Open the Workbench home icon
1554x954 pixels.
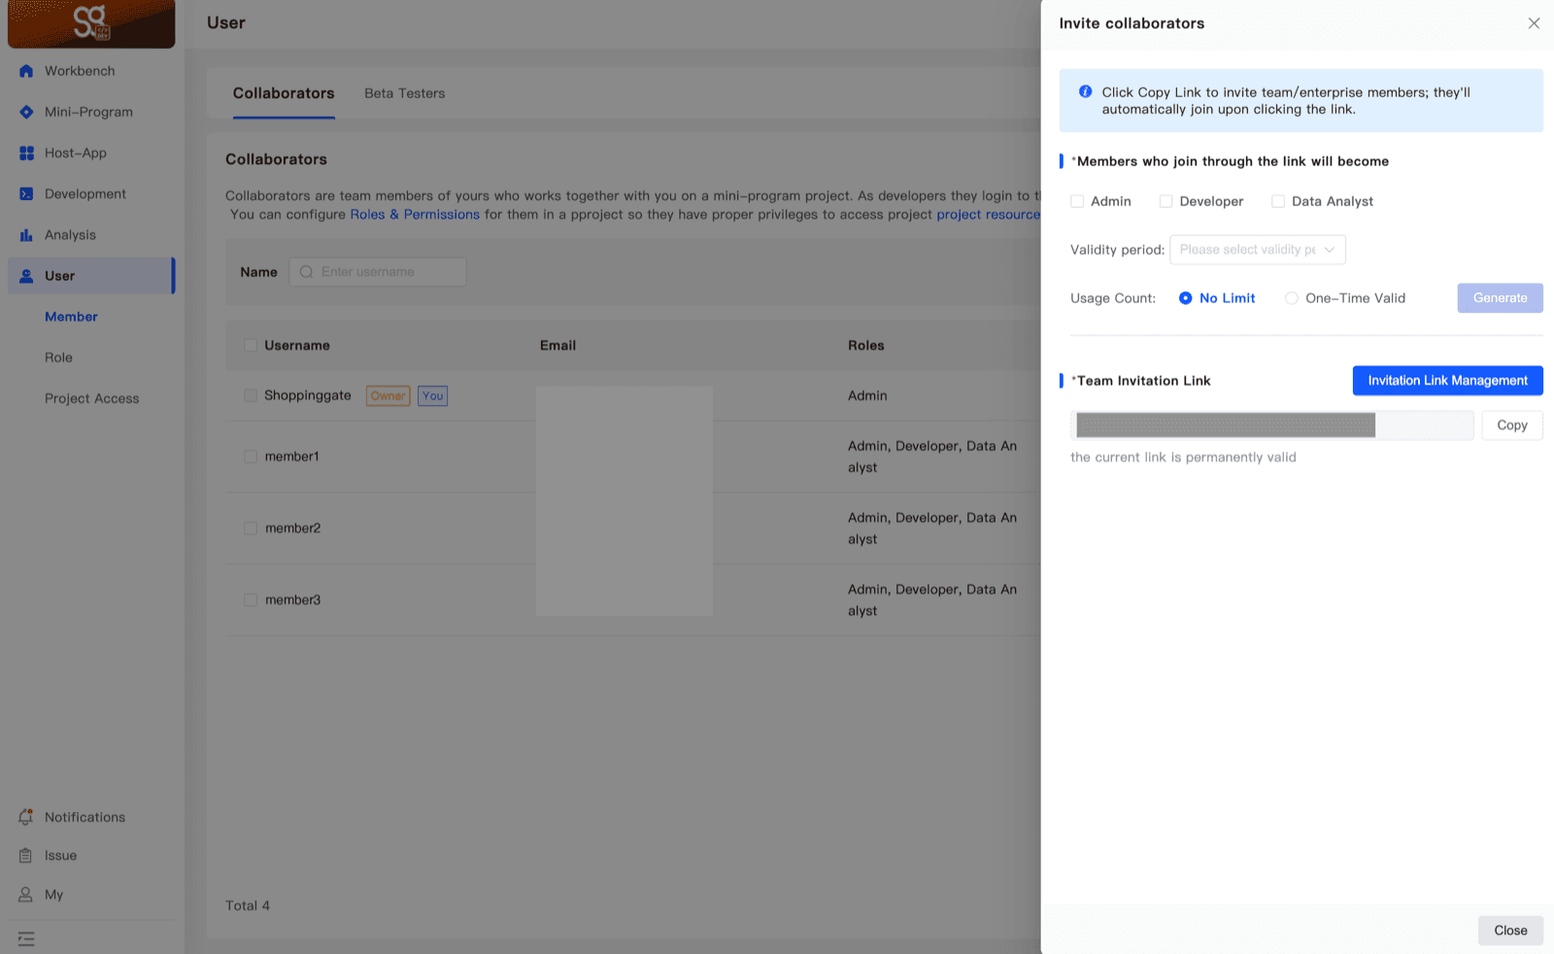26,71
